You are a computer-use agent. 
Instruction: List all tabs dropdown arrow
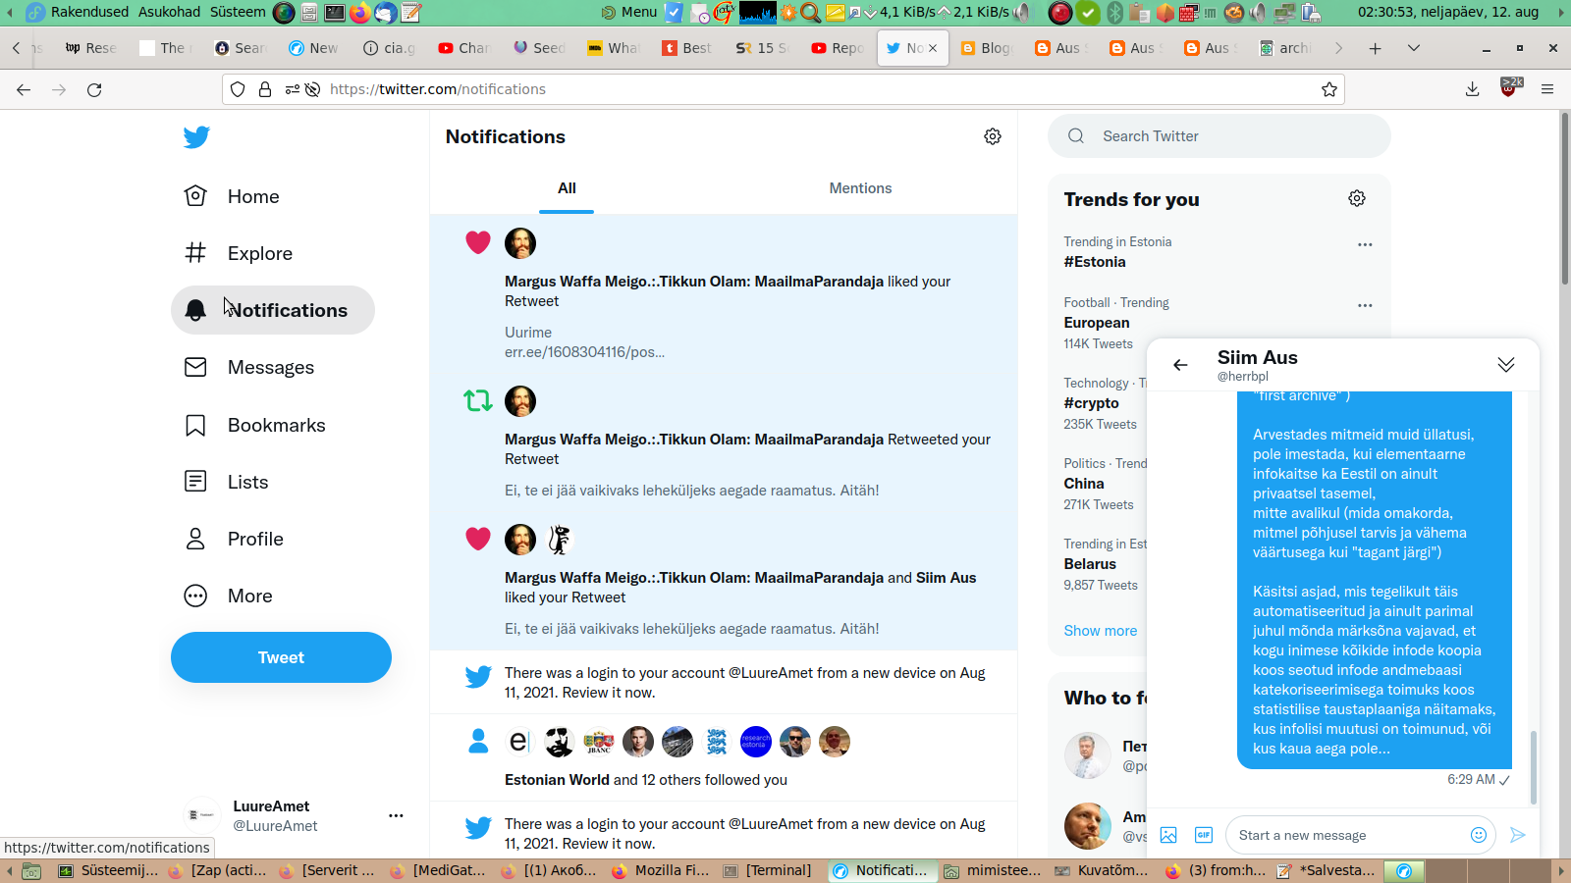pyautogui.click(x=1414, y=48)
